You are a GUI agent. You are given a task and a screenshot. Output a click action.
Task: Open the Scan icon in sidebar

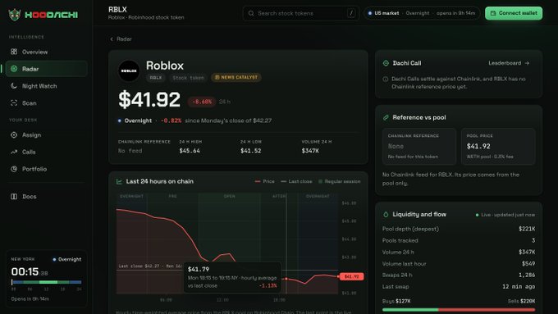tap(14, 102)
